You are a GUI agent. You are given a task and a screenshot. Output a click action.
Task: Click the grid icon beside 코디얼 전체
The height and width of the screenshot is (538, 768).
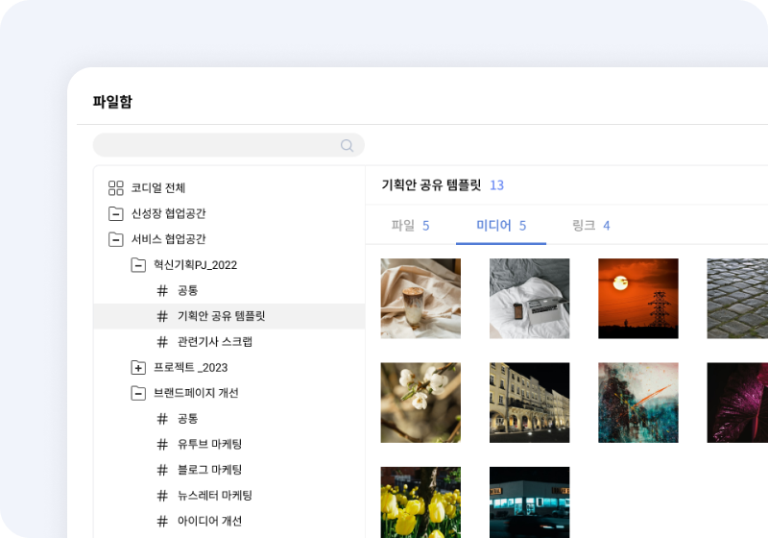coord(116,187)
